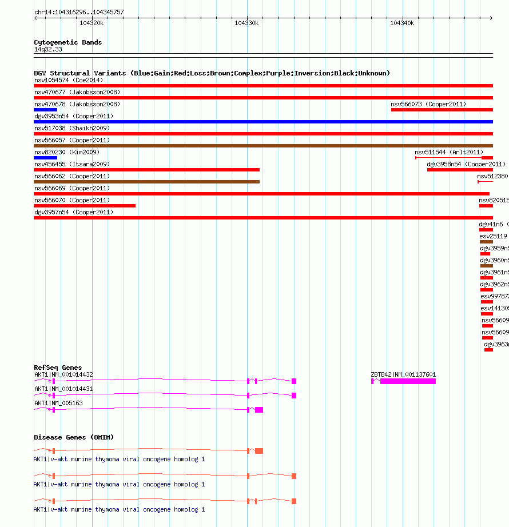
Task: Select the esv25119 brown variant bar
Action: click(x=486, y=242)
